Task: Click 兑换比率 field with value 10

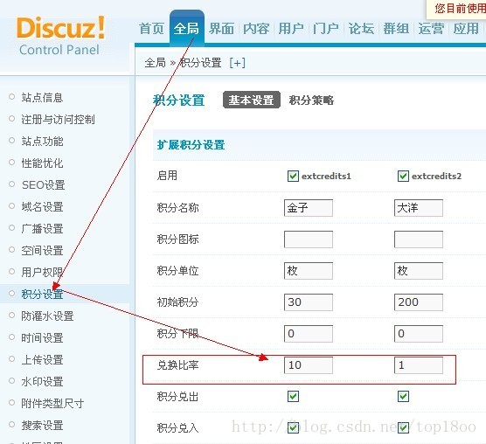Action: click(309, 365)
